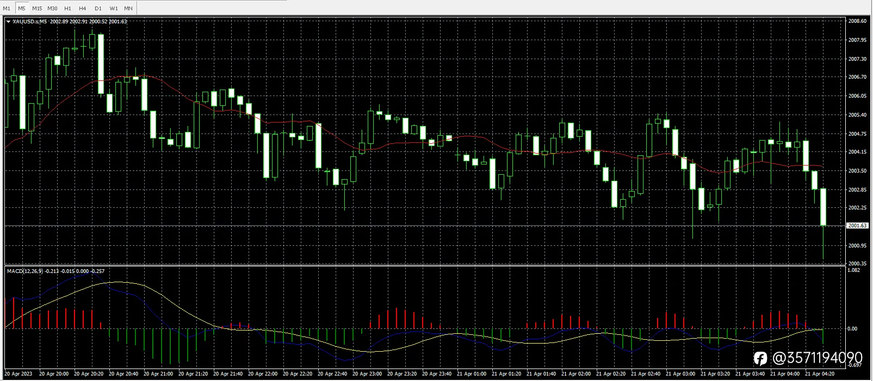Screen dimensions: 873x381
Task: Switch chart to M1 timeframe
Action: (x=7, y=8)
